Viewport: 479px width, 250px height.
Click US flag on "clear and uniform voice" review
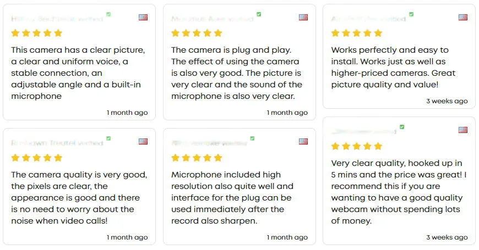tap(143, 17)
